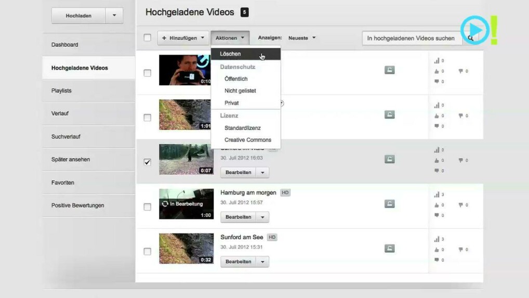Select Löschen from the Aktionen menu
The image size is (529, 298).
pyautogui.click(x=230, y=54)
